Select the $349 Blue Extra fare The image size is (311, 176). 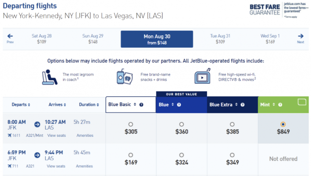click(232, 155)
